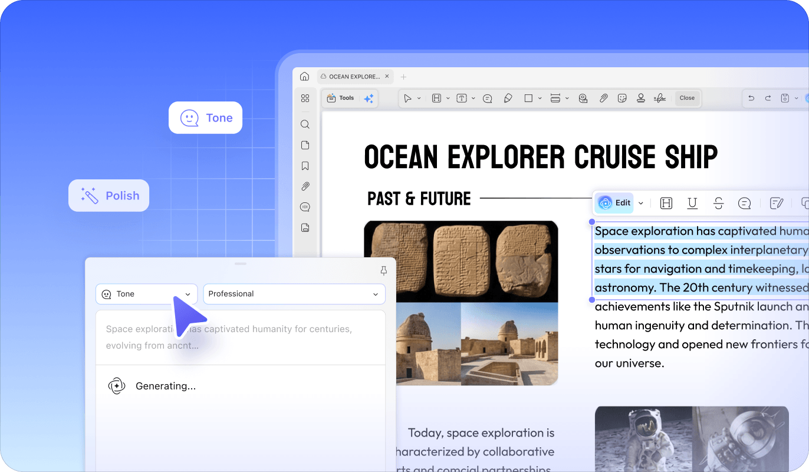Viewport: 809px width, 472px height.
Task: Add a comment from floating toolbar
Action: [744, 204]
